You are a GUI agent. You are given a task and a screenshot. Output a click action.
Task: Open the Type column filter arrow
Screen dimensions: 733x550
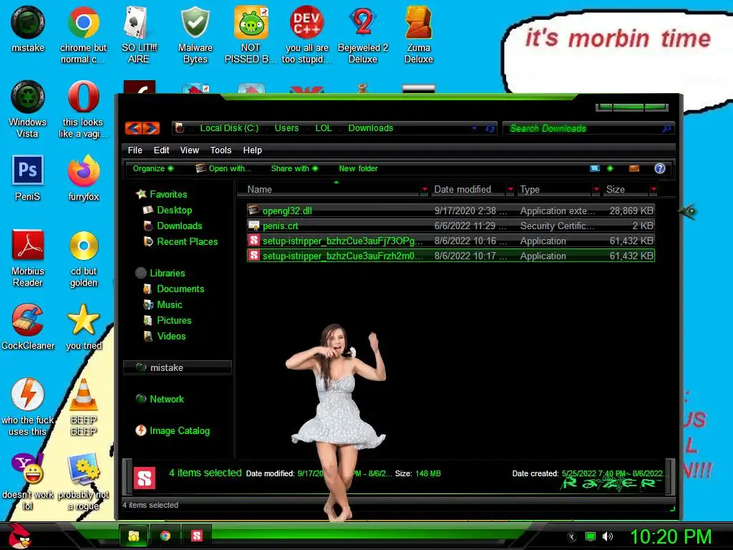[596, 189]
